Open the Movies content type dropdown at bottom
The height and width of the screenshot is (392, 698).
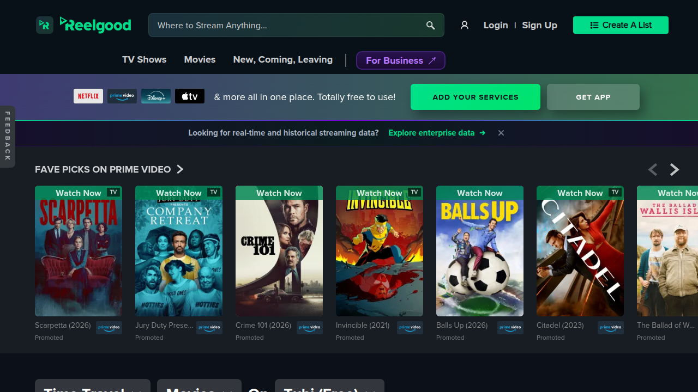pyautogui.click(x=199, y=386)
